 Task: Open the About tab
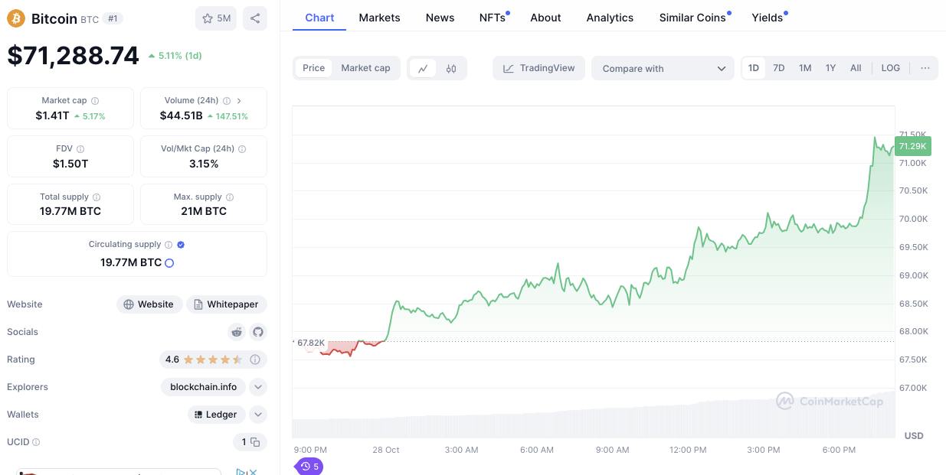(x=545, y=18)
